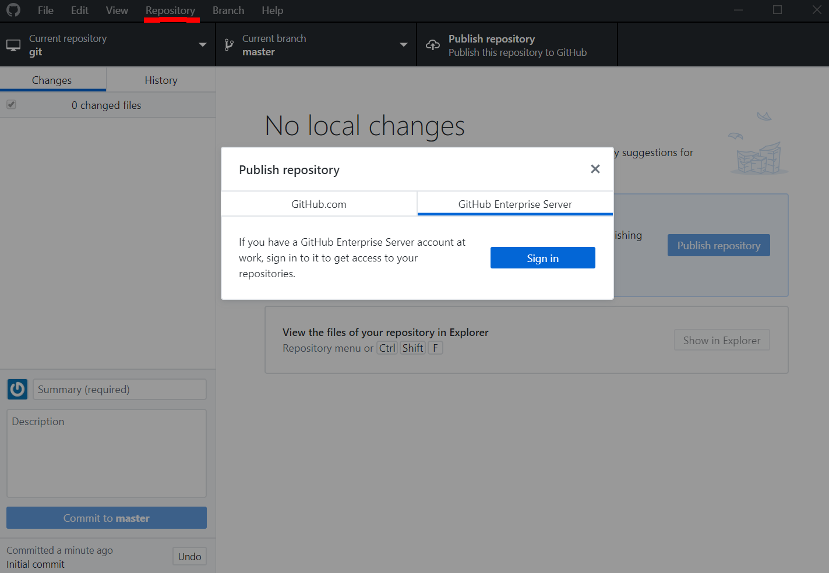Click the 'Initial commit' text
829x573 pixels.
(x=36, y=564)
